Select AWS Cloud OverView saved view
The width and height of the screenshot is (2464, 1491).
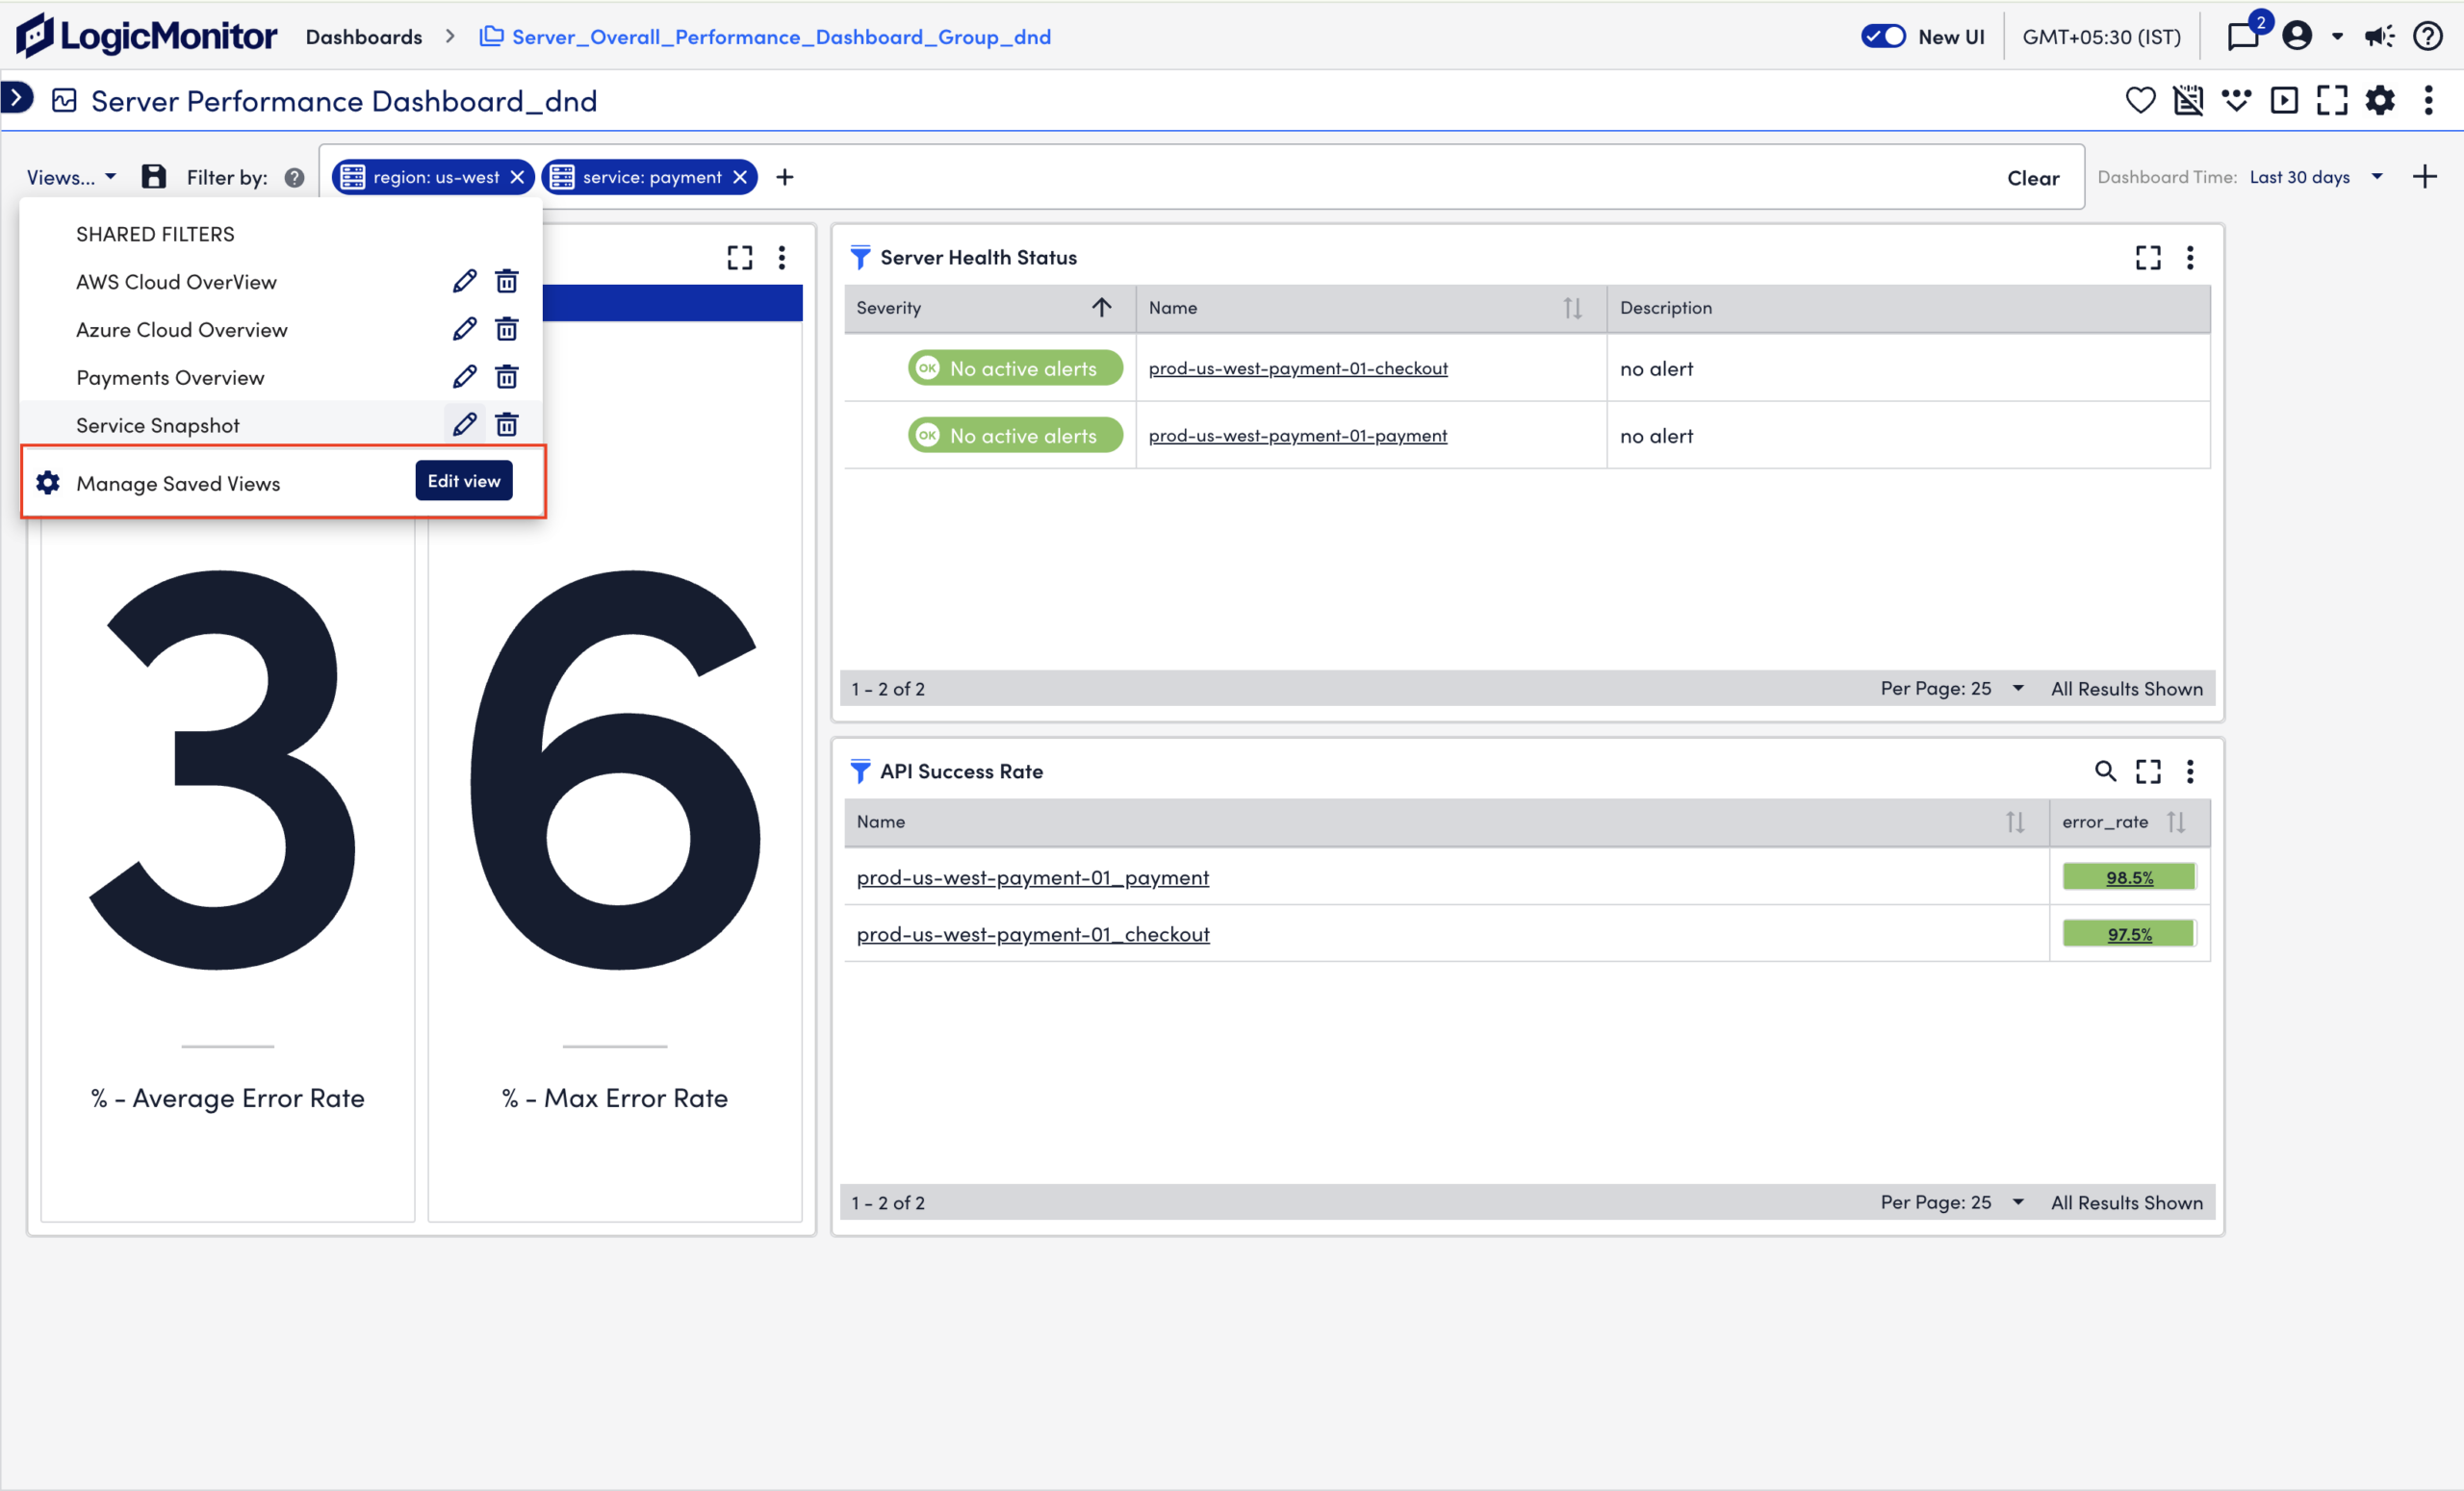[x=176, y=282]
